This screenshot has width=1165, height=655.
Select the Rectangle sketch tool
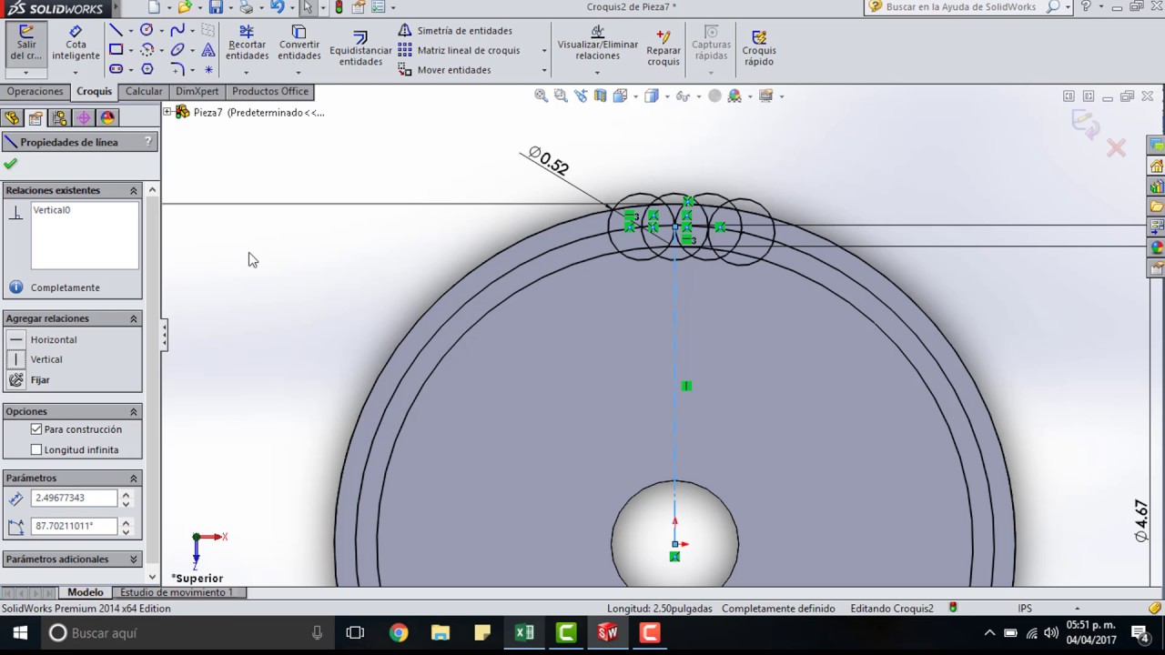coord(116,50)
